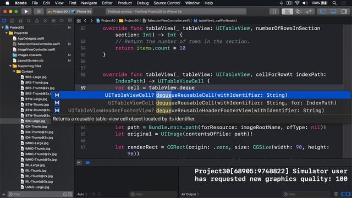The height and width of the screenshot is (198, 352).
Task: Clear the console with trash icon
Action: (336, 194)
